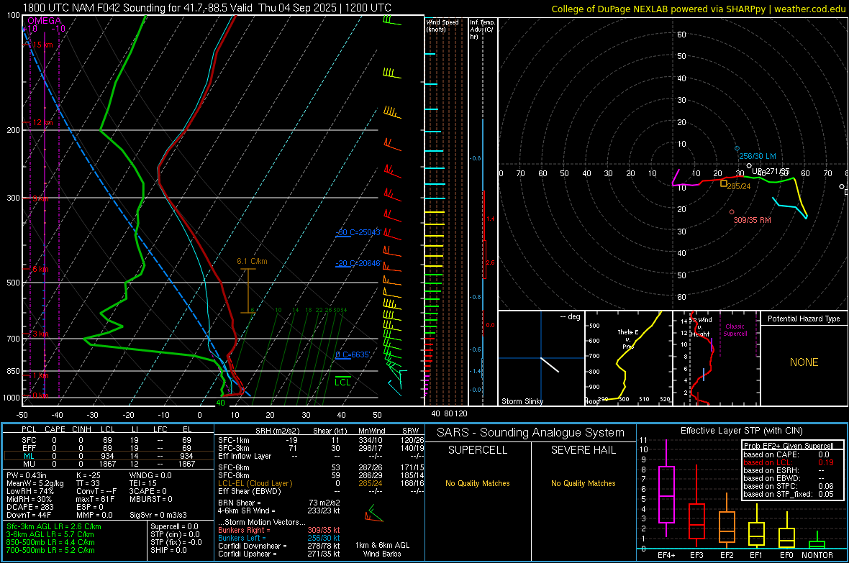Click the SigSvr = 0 m3/s3 value

click(x=158, y=516)
